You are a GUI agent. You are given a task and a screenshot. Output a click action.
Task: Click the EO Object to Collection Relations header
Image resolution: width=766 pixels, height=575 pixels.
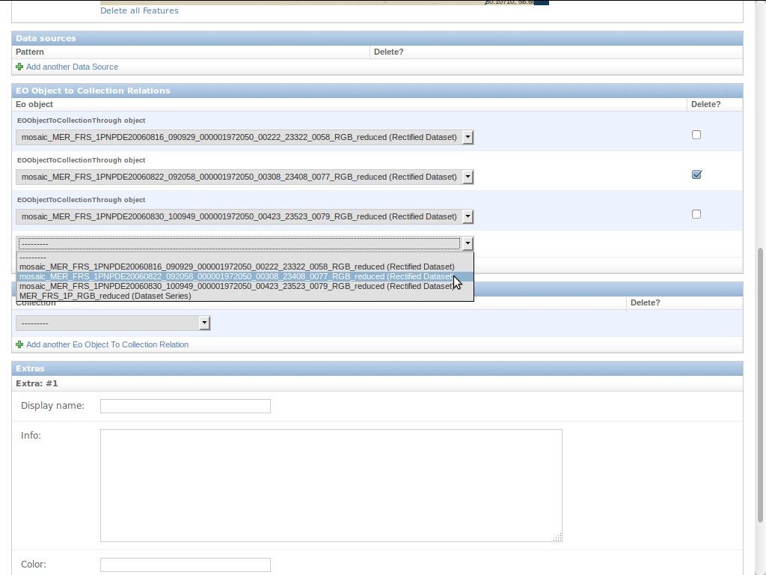[377, 91]
